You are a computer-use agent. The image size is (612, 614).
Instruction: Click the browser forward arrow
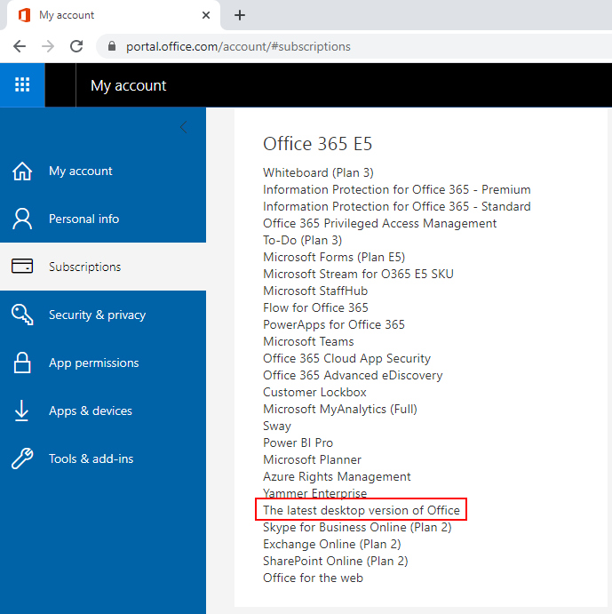point(48,46)
